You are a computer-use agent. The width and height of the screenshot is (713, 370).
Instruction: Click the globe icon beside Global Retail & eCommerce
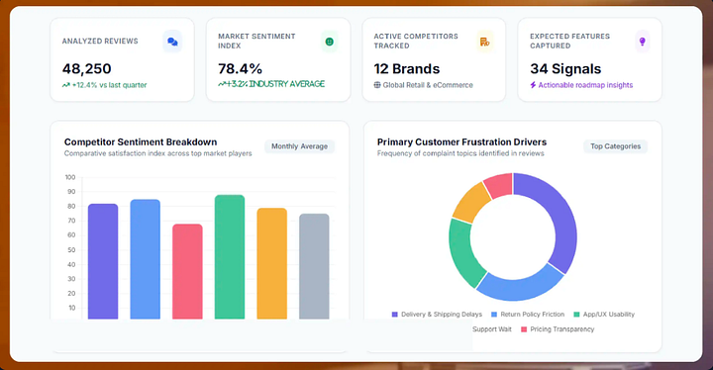click(x=377, y=85)
